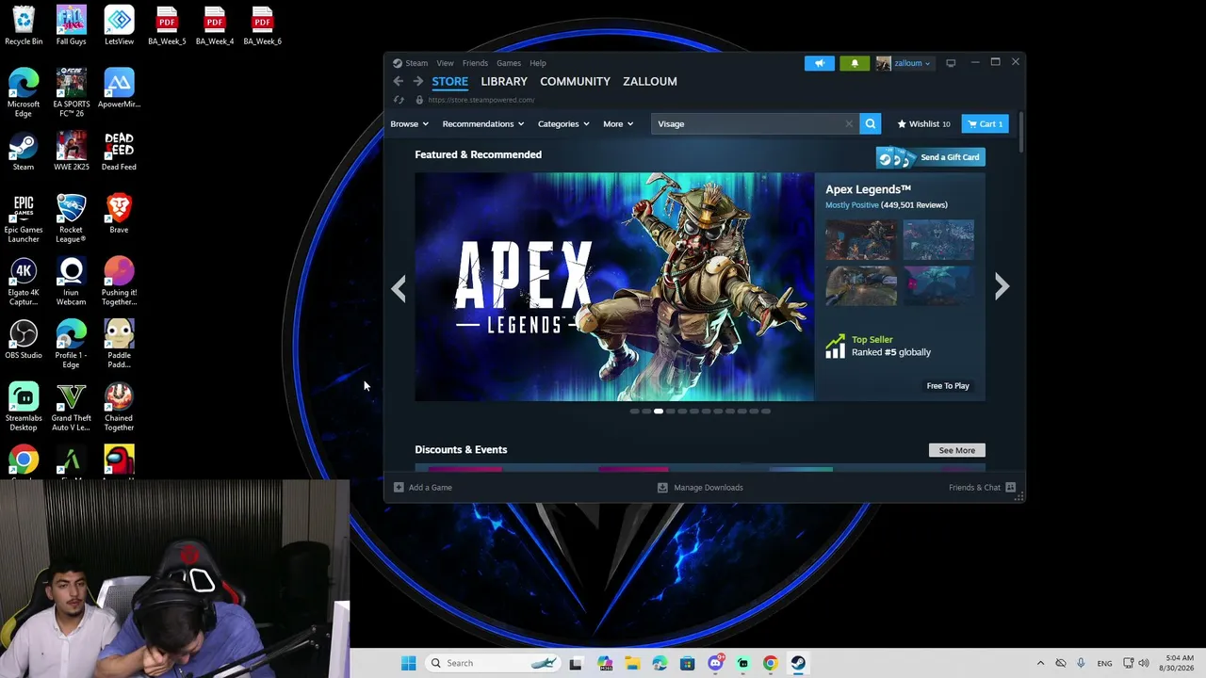Open Grand Theft Auto V desktop shortcut
This screenshot has height=678, width=1206.
tap(71, 407)
